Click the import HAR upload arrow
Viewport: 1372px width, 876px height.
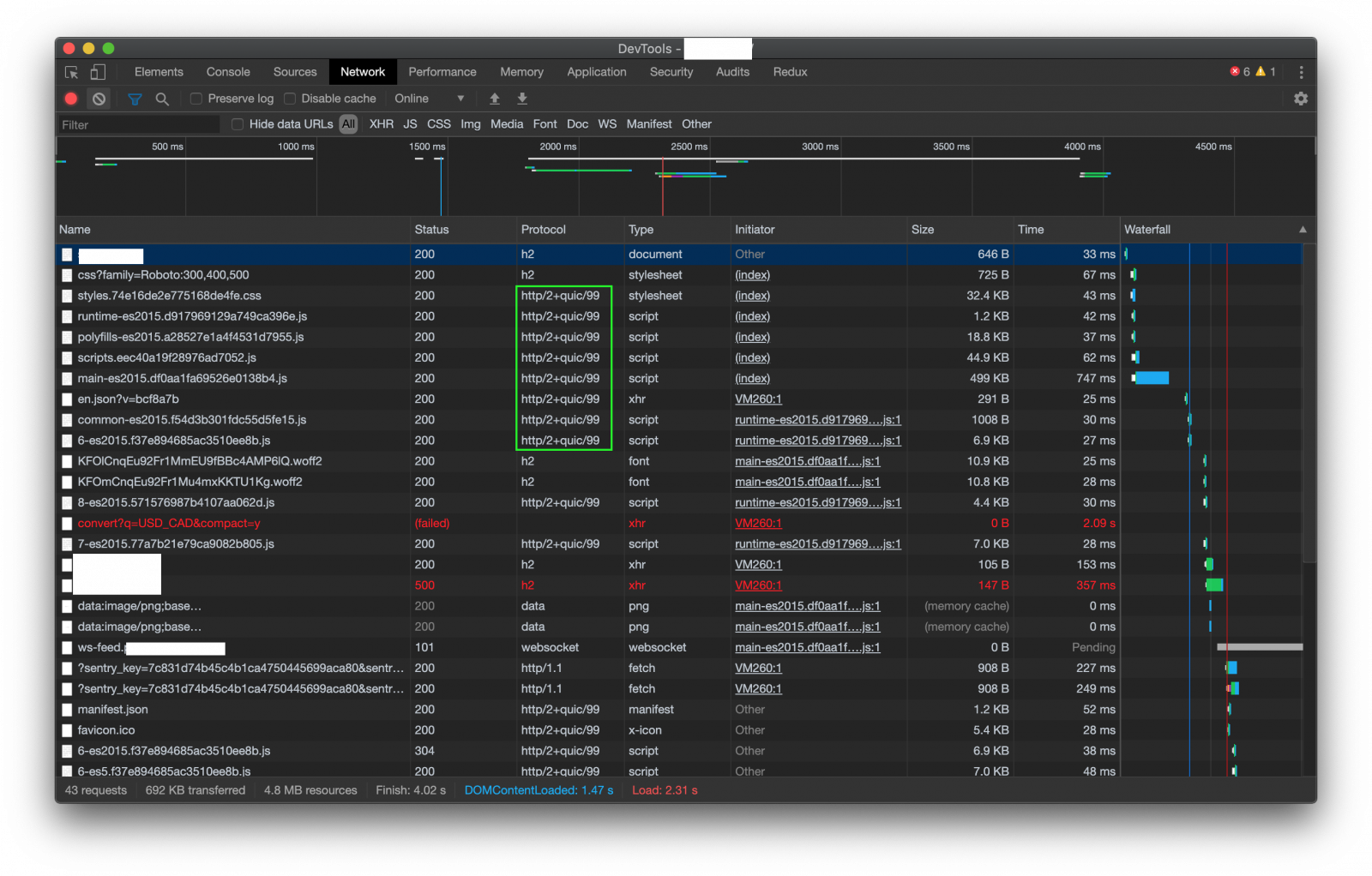pyautogui.click(x=495, y=99)
